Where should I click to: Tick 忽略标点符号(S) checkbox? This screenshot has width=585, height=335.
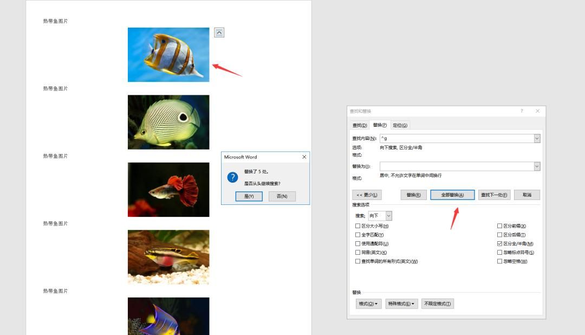499,253
